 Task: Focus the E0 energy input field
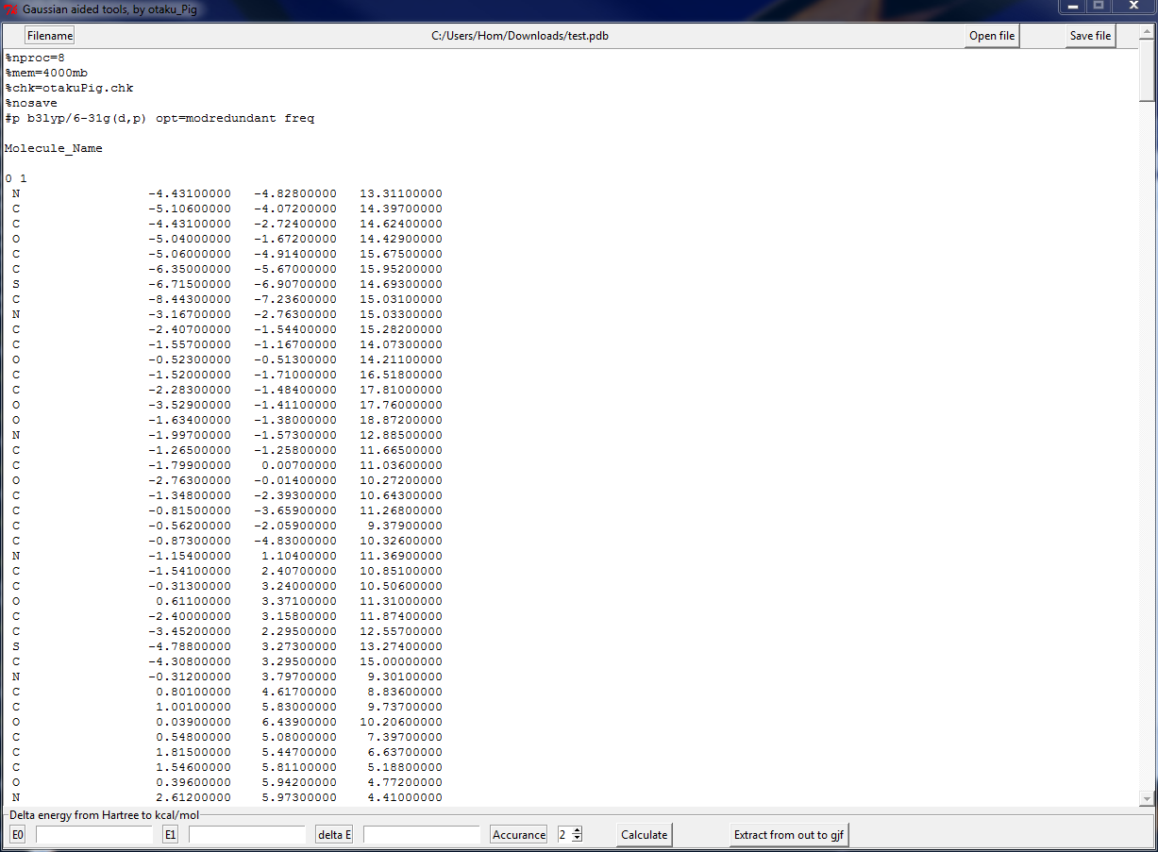coord(94,834)
